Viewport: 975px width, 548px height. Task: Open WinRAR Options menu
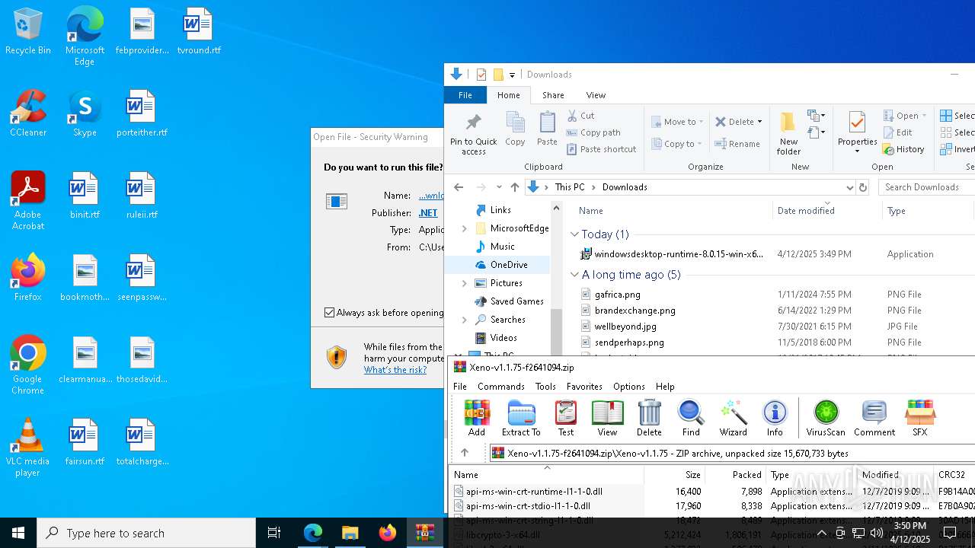click(628, 387)
